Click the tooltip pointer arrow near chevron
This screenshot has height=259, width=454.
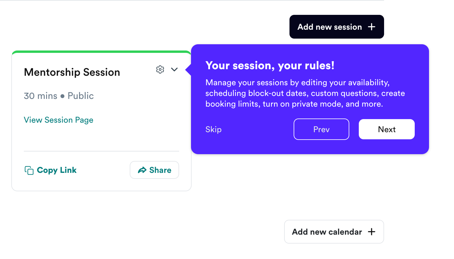(x=188, y=70)
